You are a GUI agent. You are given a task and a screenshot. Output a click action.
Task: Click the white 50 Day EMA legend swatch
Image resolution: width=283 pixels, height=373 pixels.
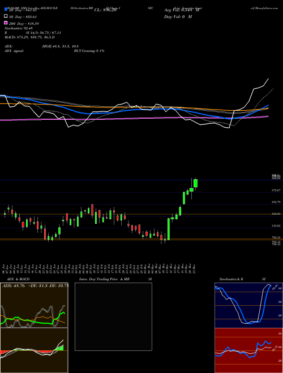tap(6, 16)
